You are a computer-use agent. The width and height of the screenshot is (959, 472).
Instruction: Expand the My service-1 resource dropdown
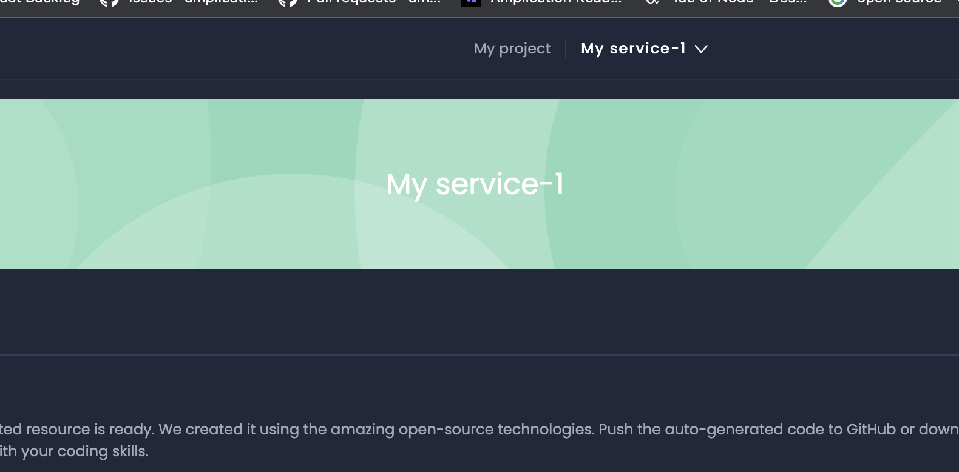click(x=644, y=49)
